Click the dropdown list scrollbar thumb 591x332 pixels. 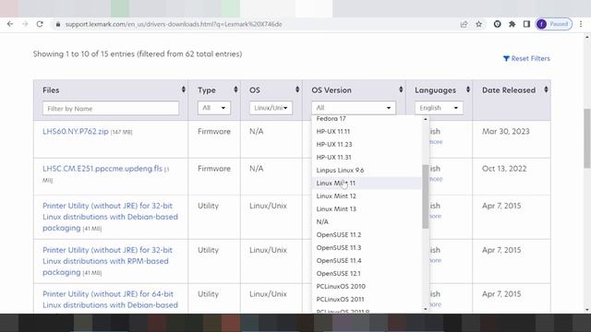[426, 196]
